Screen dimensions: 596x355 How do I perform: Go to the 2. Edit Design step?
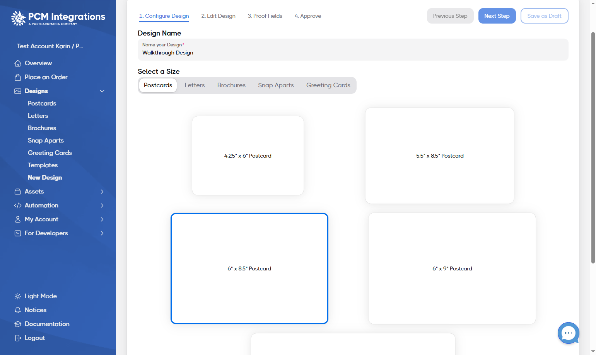[x=218, y=16]
